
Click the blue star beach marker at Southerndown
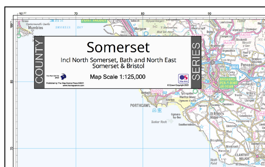pos(202,126)
